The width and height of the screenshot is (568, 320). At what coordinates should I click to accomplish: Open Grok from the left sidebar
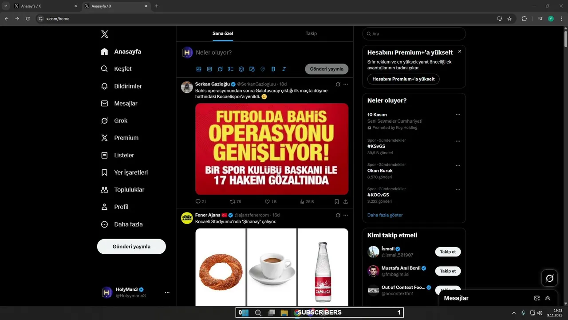[114, 120]
